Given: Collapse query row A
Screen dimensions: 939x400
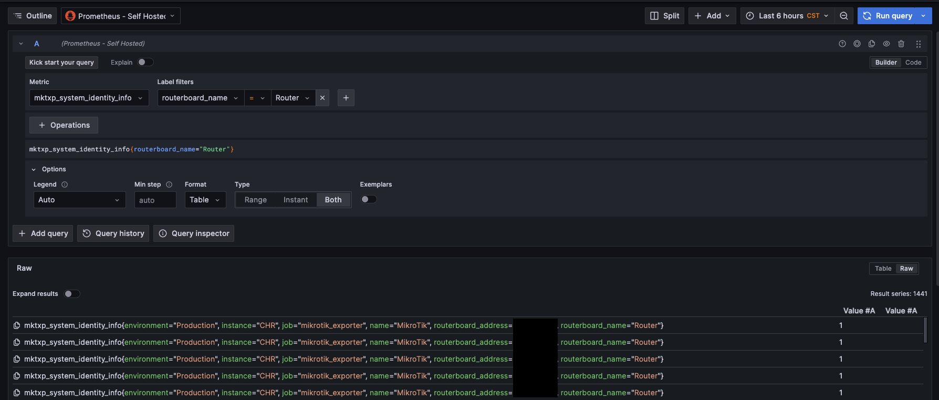Looking at the screenshot, I should pyautogui.click(x=21, y=44).
